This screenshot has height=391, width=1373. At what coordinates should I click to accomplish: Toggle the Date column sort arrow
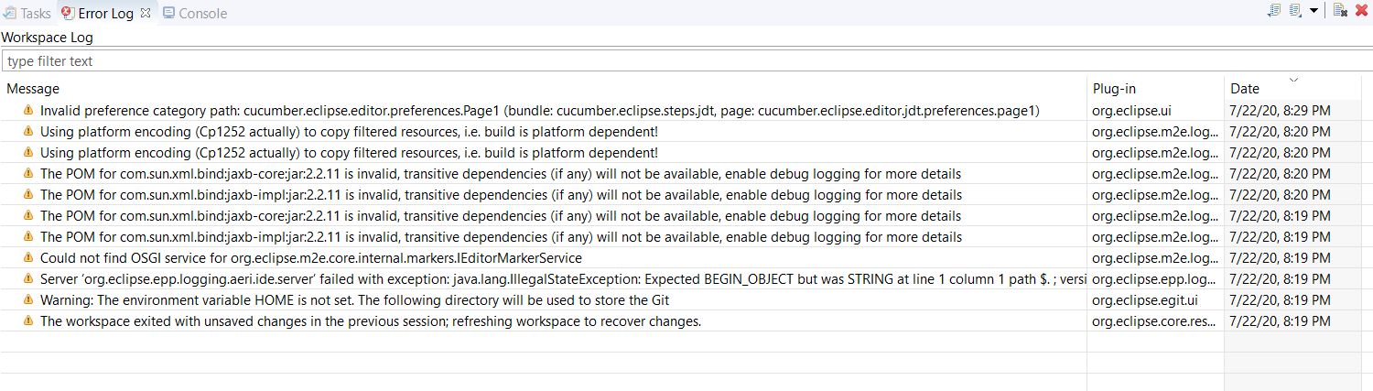(x=1293, y=81)
